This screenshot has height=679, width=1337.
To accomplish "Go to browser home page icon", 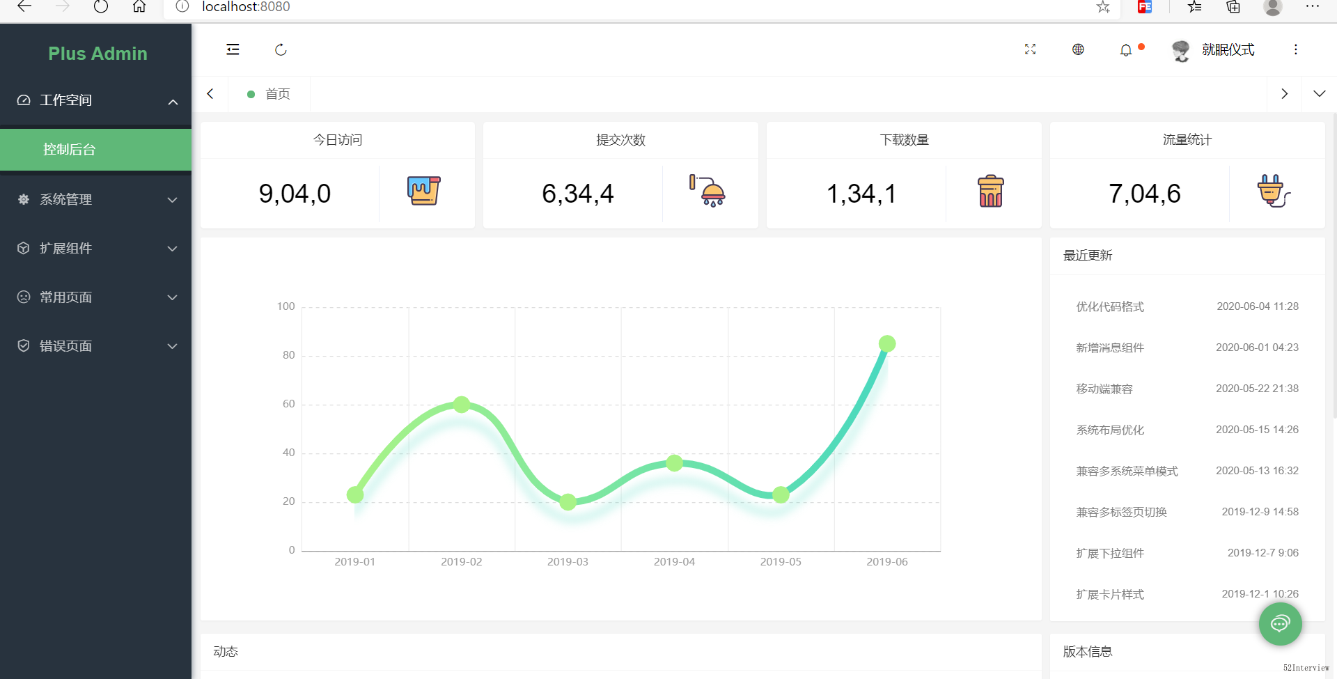I will [139, 6].
